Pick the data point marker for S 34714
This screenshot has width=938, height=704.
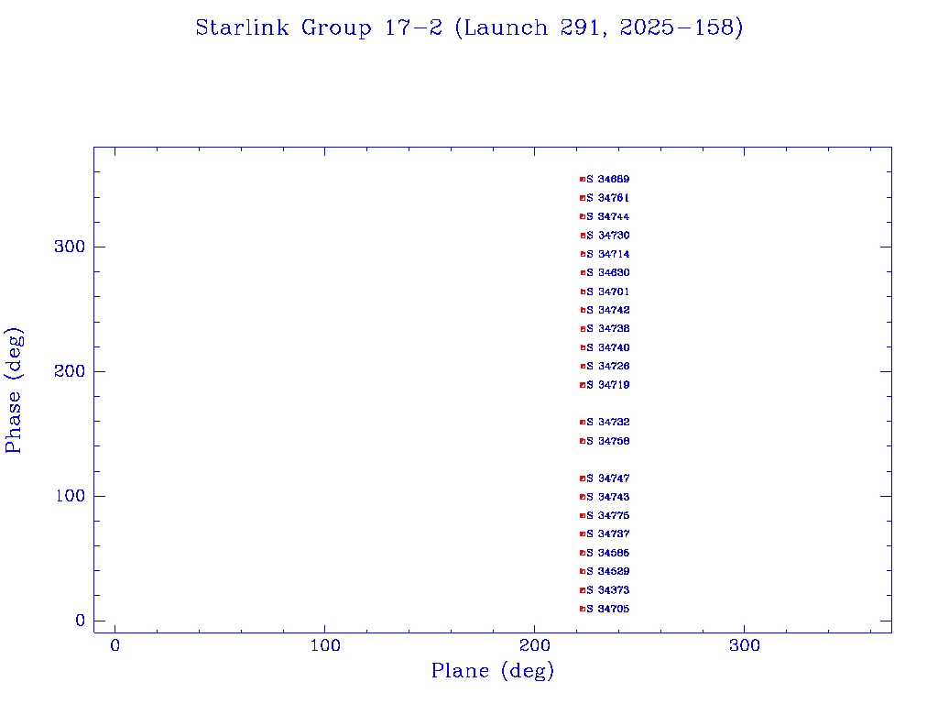(583, 254)
